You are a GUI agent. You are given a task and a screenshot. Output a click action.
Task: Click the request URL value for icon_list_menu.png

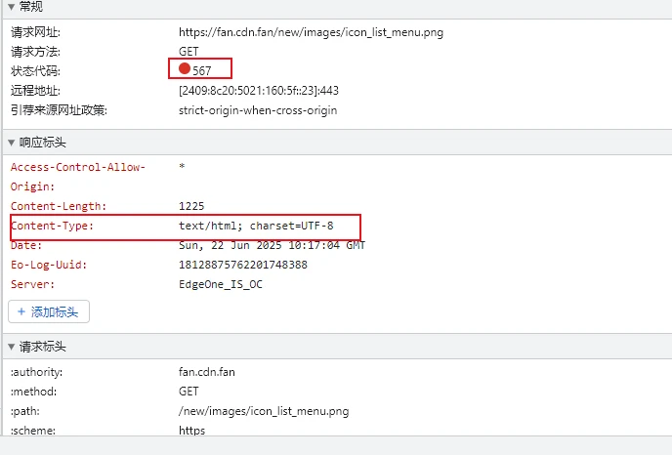click(x=311, y=32)
